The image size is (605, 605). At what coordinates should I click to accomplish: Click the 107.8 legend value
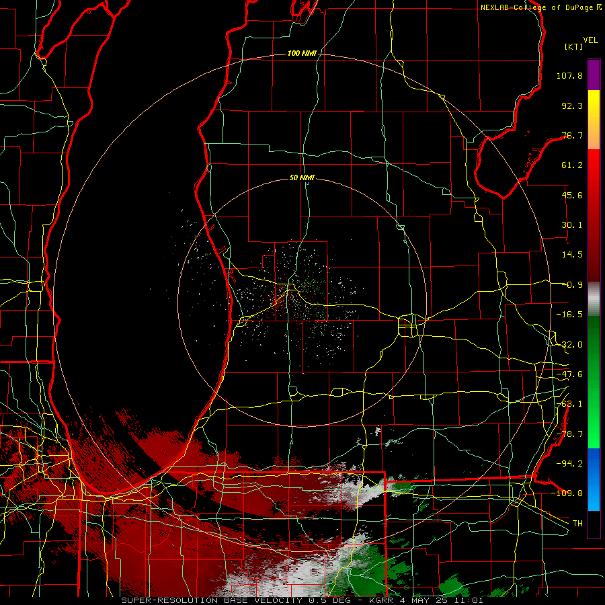[x=569, y=75]
